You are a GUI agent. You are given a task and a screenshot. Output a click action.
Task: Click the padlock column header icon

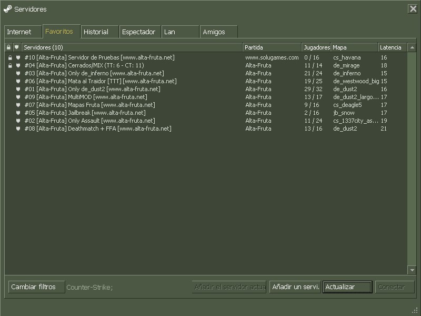[8, 47]
